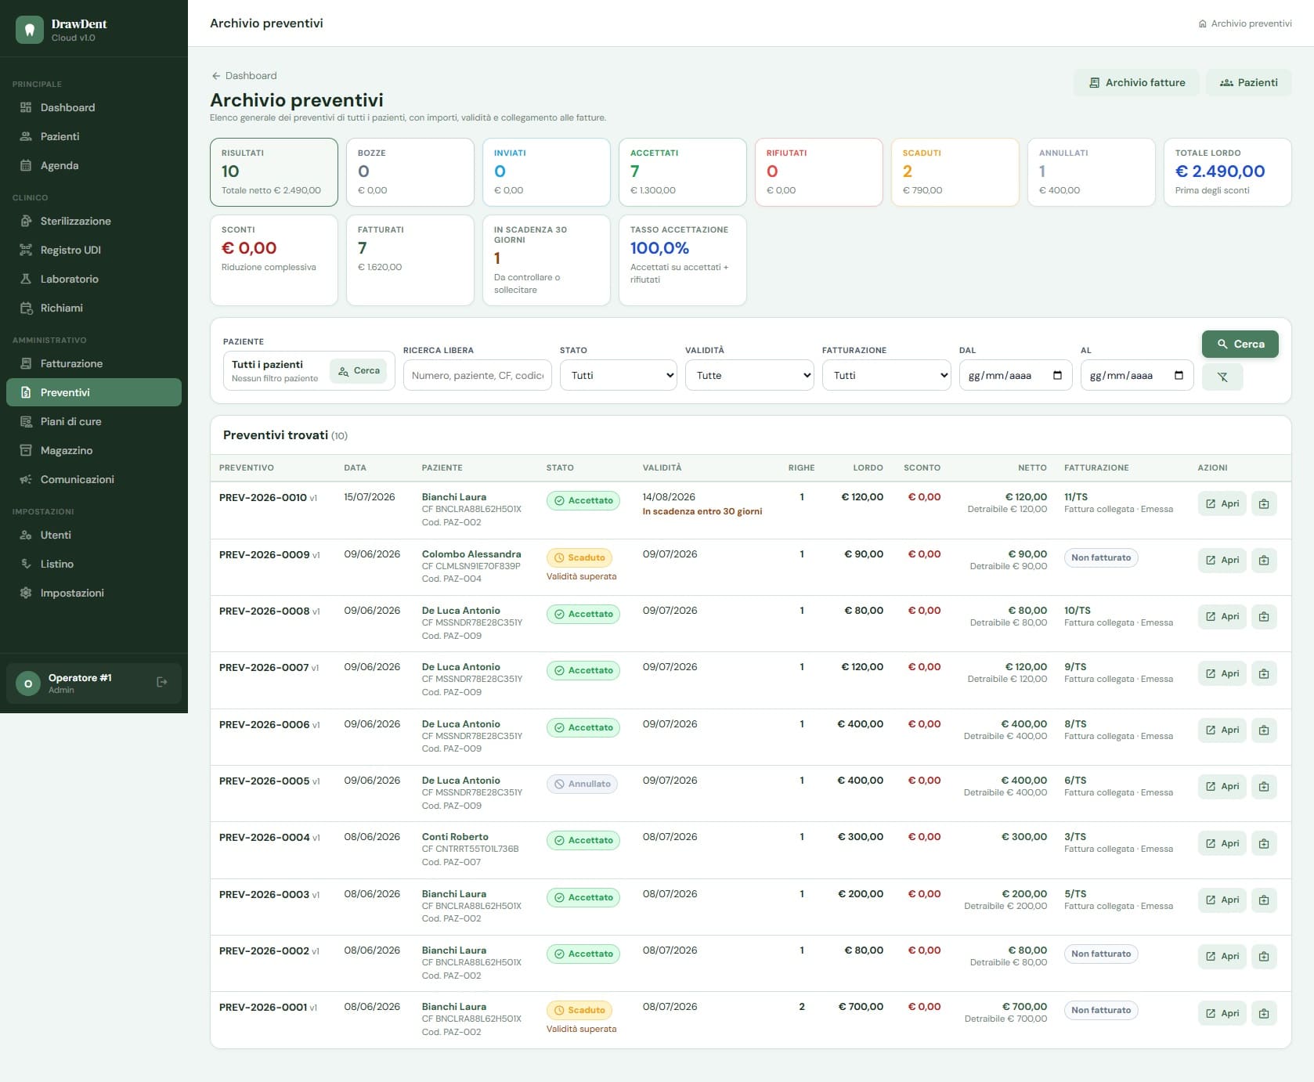Click the invoice icon for PREV-2026-0001

1264,1013
